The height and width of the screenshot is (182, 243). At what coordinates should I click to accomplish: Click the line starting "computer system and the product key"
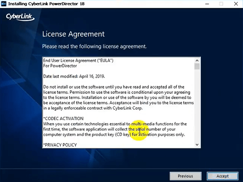tap(114, 135)
